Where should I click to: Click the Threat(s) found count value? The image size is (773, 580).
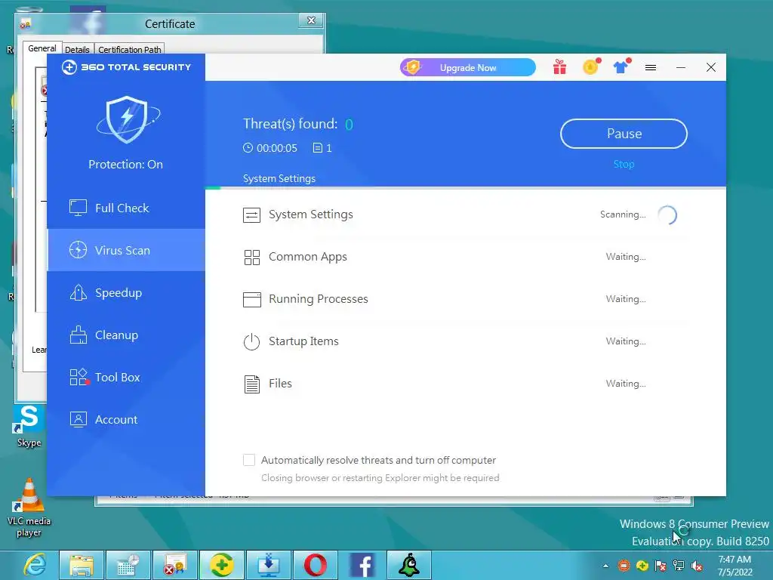point(349,125)
